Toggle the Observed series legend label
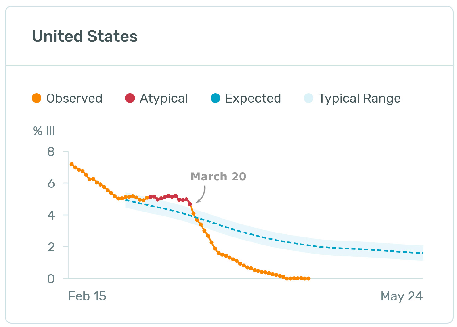This screenshot has width=457, height=327. [74, 98]
